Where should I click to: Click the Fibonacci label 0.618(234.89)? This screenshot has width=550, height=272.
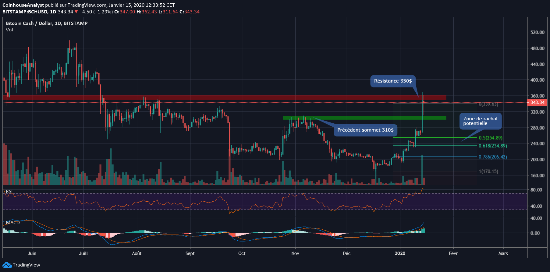pos(493,146)
